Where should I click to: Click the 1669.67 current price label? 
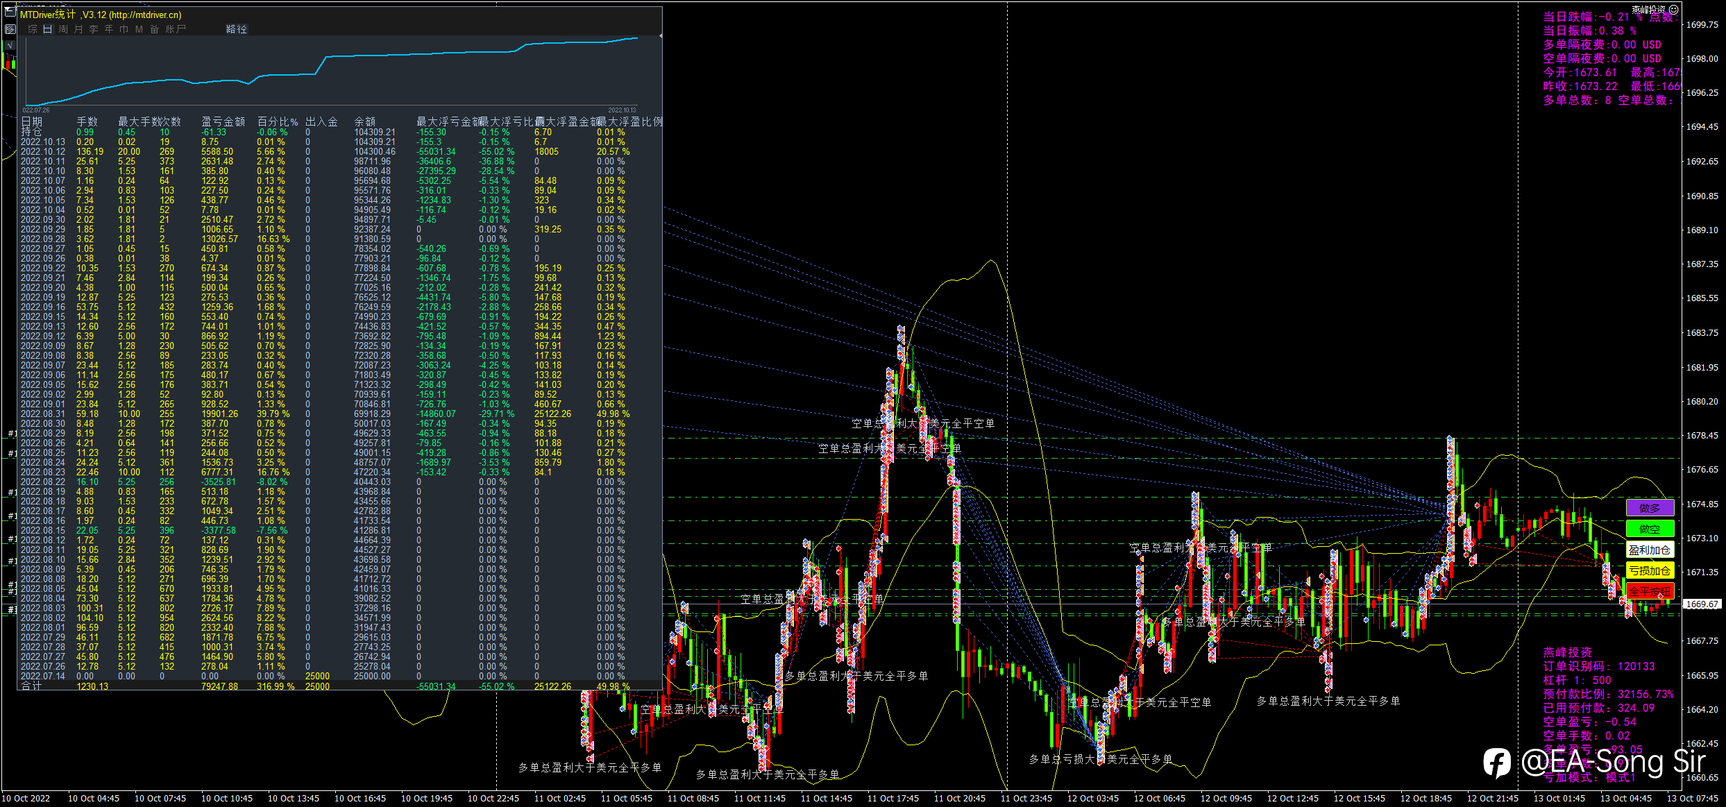click(x=1702, y=604)
